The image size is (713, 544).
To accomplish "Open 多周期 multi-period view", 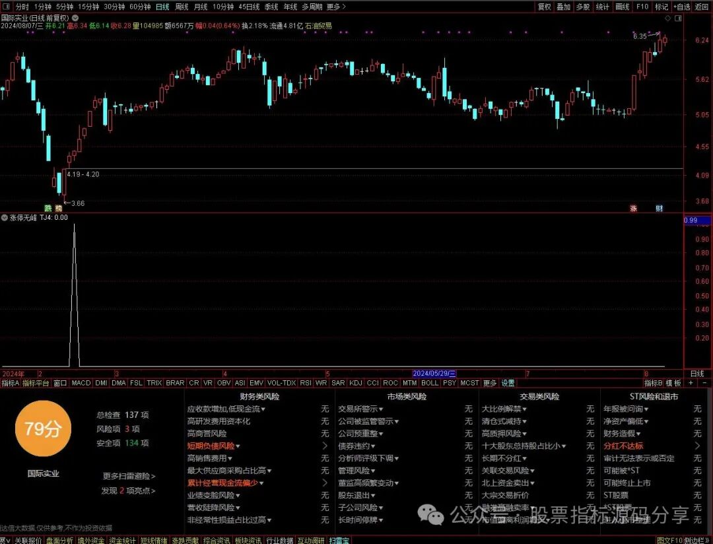I will [312, 7].
